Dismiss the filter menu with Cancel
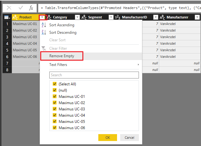The width and height of the screenshot is (201, 146). (x=129, y=138)
